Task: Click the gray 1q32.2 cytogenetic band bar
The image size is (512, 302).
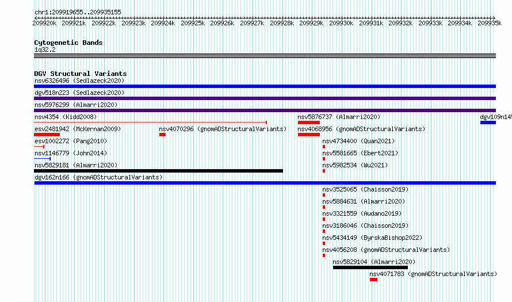Action: [x=265, y=56]
